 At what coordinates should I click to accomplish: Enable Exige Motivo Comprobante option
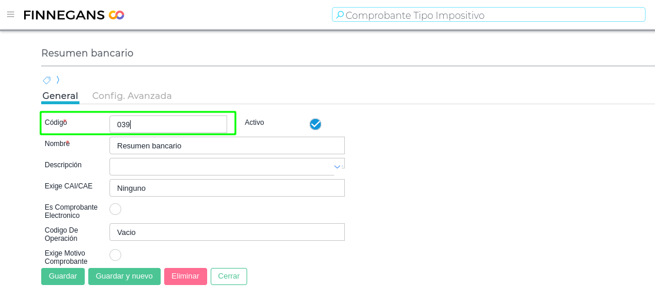[x=115, y=255]
